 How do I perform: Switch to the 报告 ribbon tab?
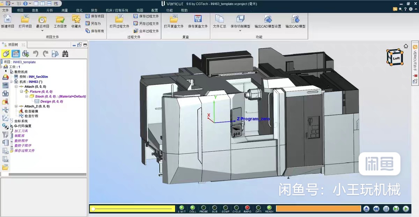[x=94, y=10]
